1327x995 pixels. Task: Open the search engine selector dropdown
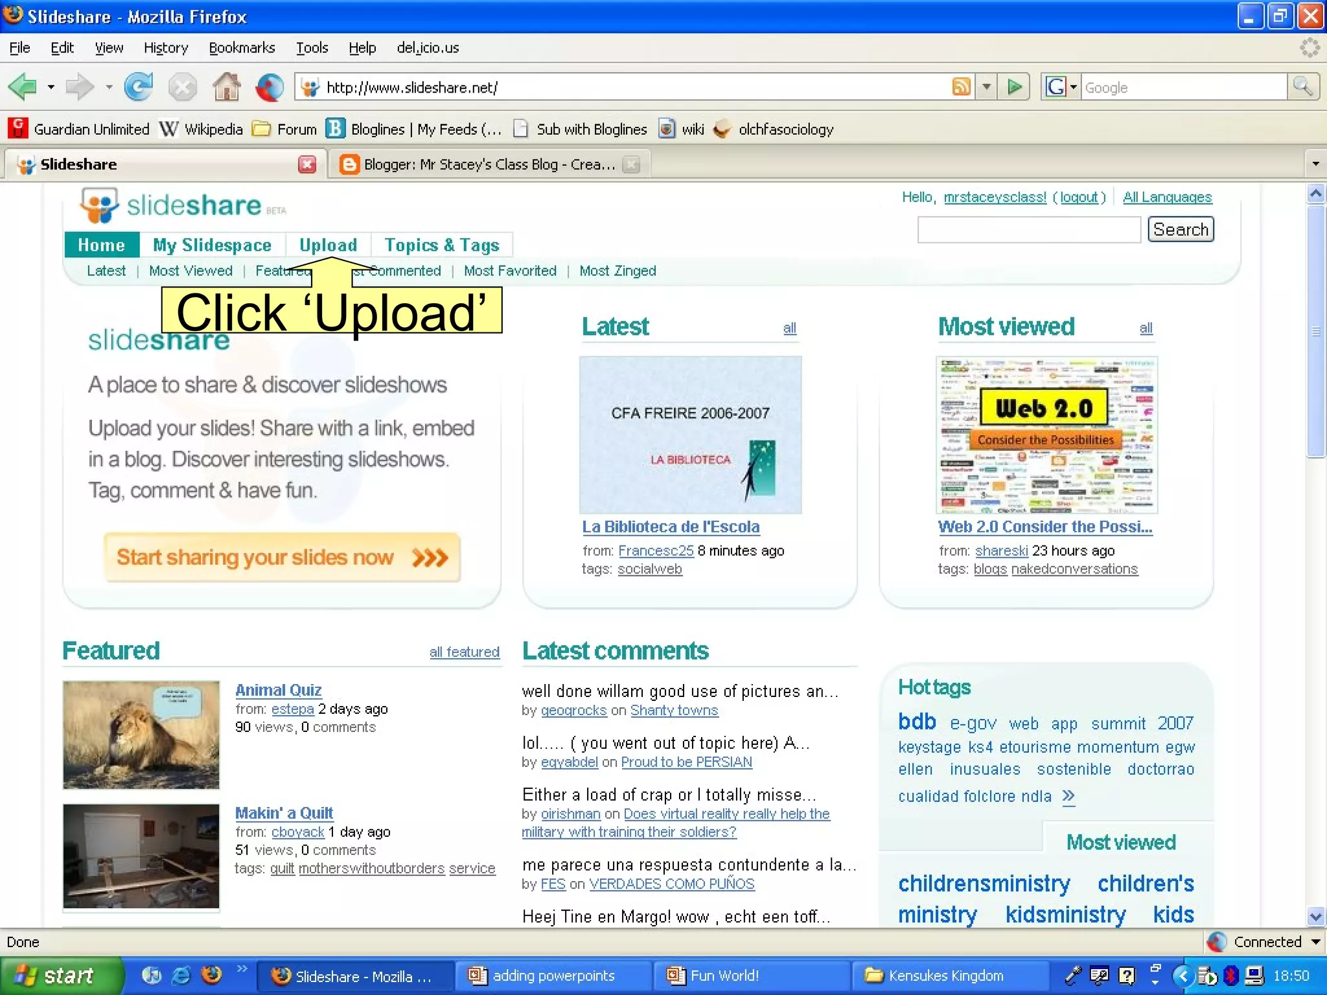[1074, 87]
